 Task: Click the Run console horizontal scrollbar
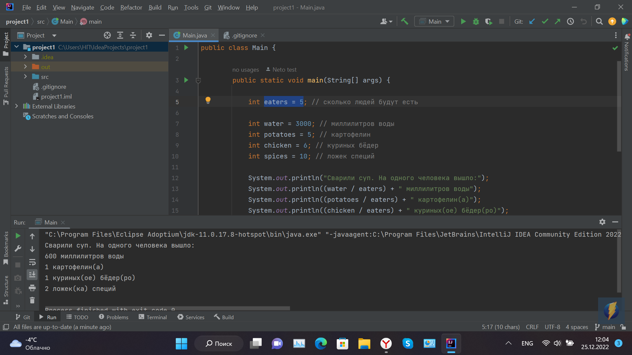167,308
